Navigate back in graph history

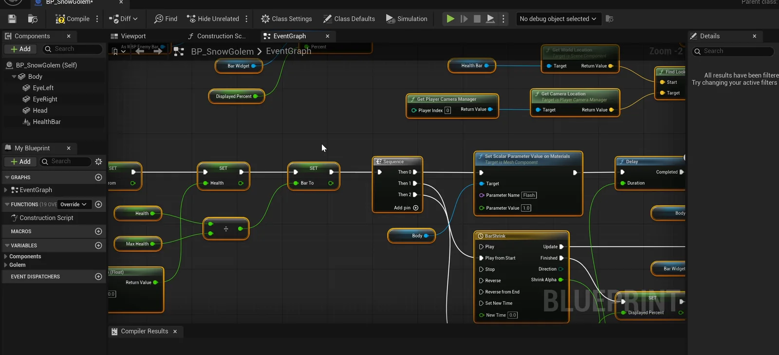click(x=140, y=51)
